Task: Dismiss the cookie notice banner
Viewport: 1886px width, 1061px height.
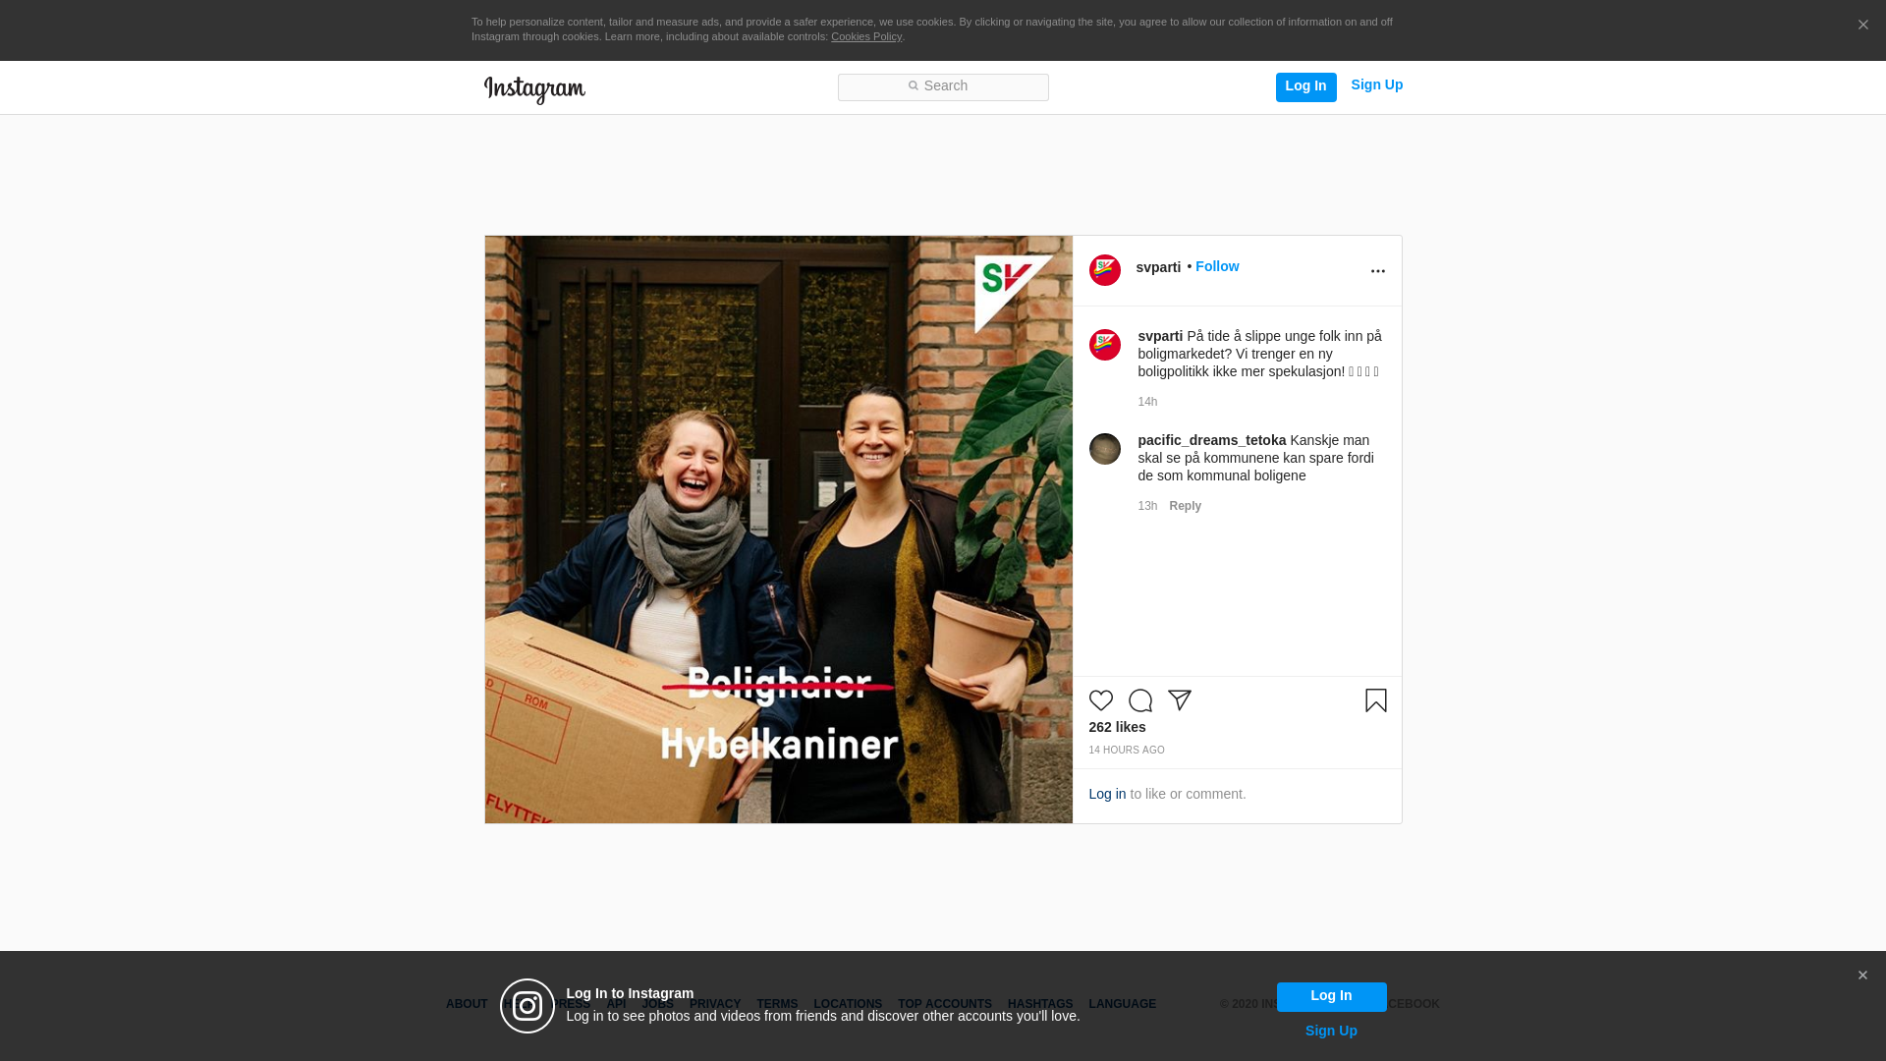Action: tap(1862, 26)
